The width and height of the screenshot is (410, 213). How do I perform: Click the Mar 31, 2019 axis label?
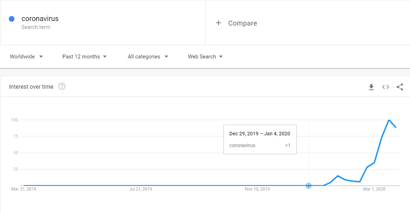(24, 189)
